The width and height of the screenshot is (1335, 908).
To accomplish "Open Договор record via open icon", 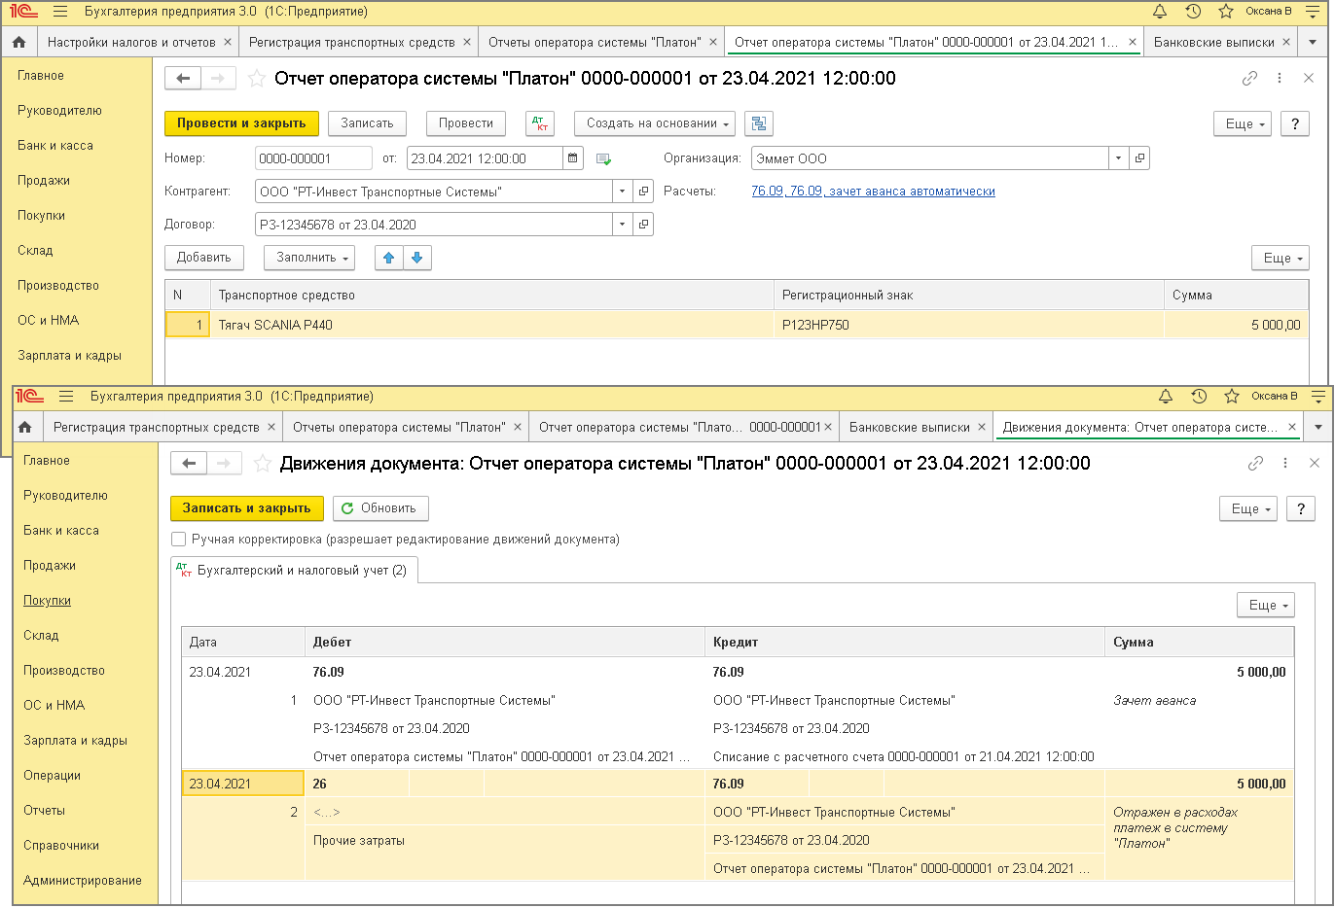I will coord(643,225).
